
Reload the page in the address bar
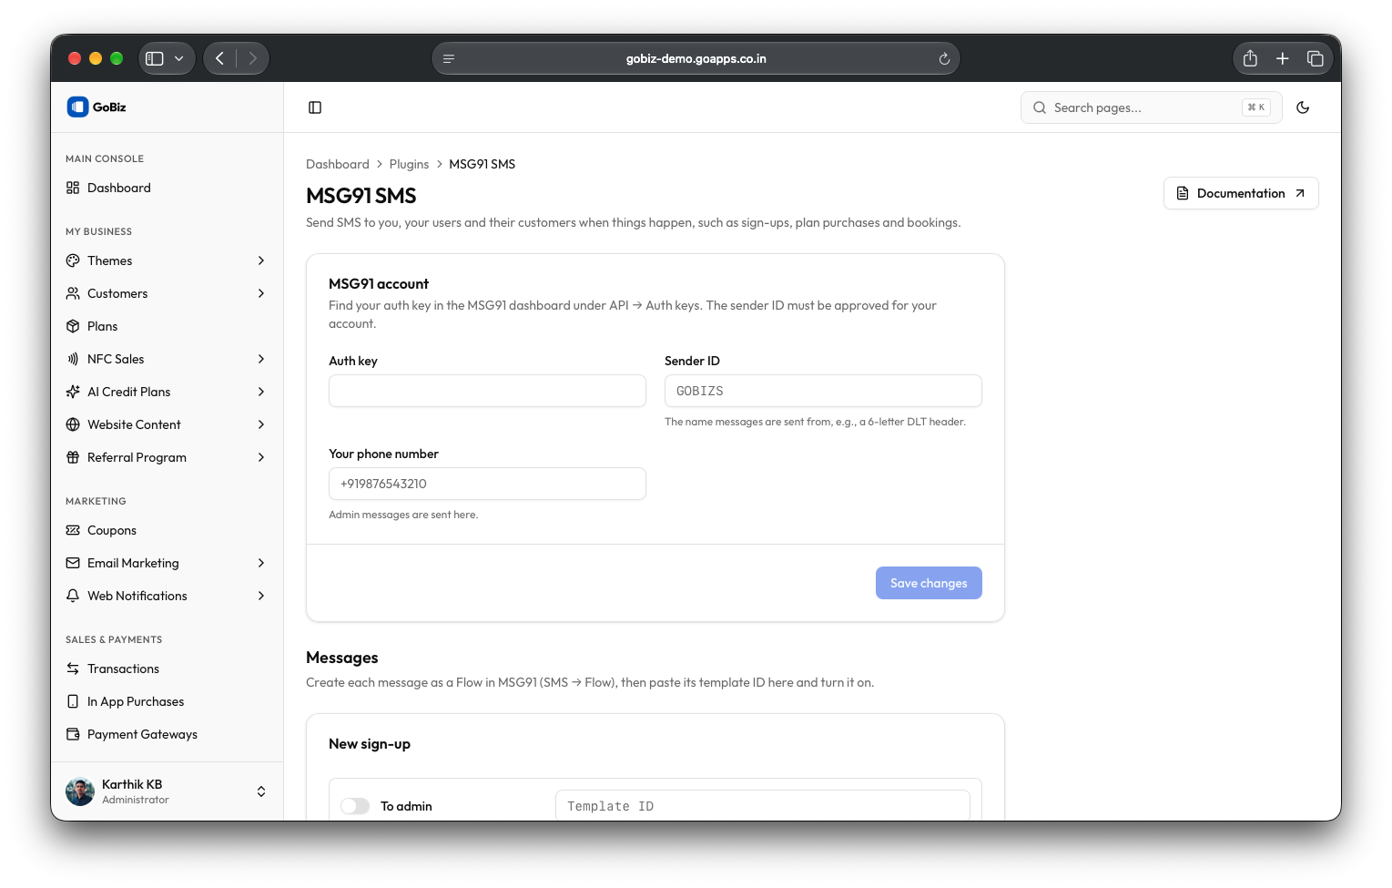pyautogui.click(x=944, y=59)
